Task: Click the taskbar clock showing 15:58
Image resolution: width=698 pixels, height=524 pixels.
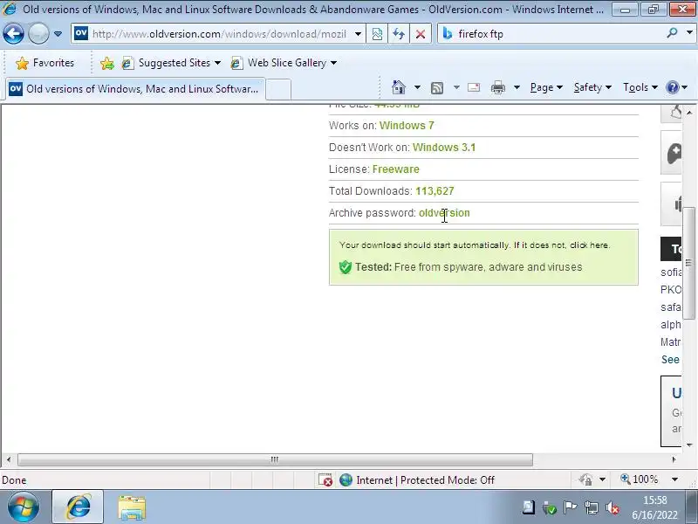Action: pos(654,507)
